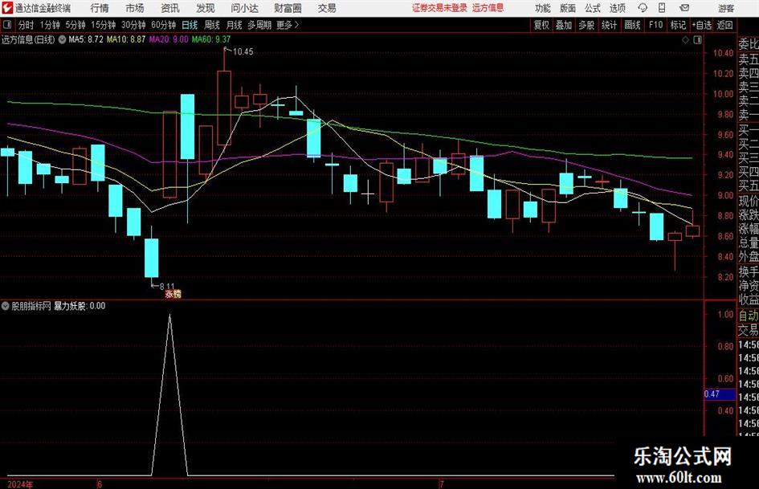This screenshot has height=489, width=759.
Task: Click the 统计 statistics button
Action: [x=609, y=25]
